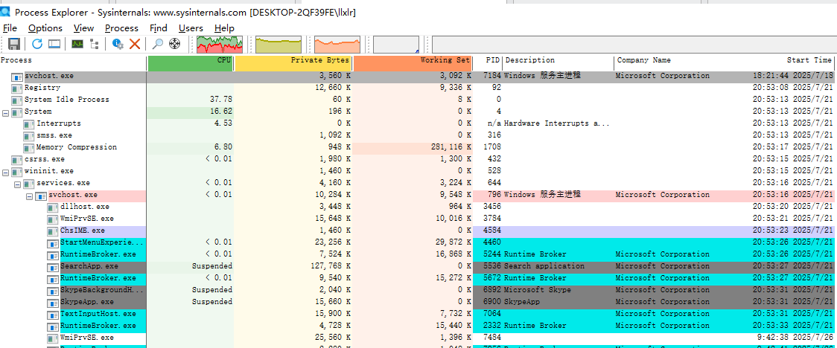837x348 pixels.
Task: Click SkypeBackgroundHost process icon
Action: [52, 291]
